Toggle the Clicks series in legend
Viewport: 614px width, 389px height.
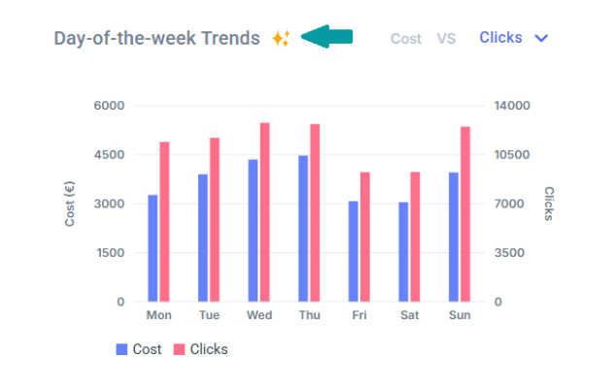point(209,349)
